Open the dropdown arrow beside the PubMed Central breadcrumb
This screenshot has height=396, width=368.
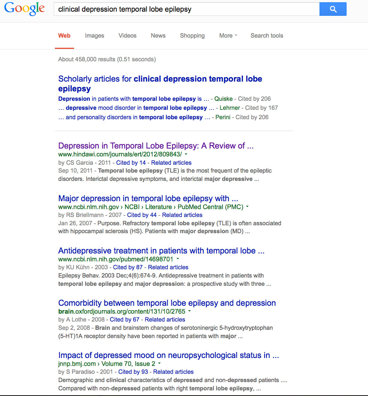click(247, 206)
